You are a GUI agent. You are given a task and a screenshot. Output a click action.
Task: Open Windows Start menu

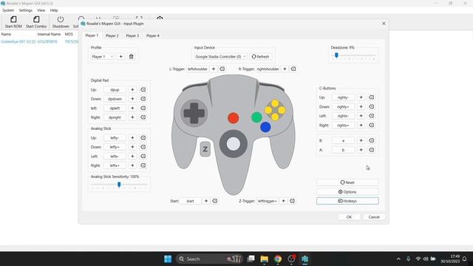pos(168,259)
